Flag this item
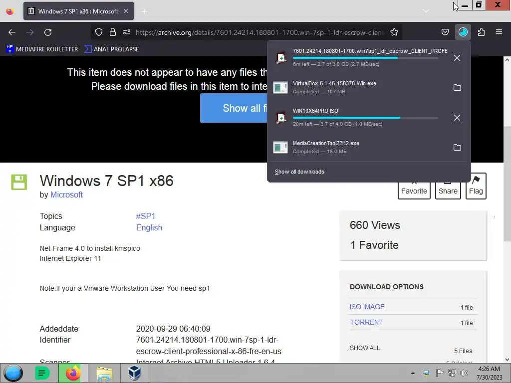This screenshot has height=383, width=511. [476, 186]
